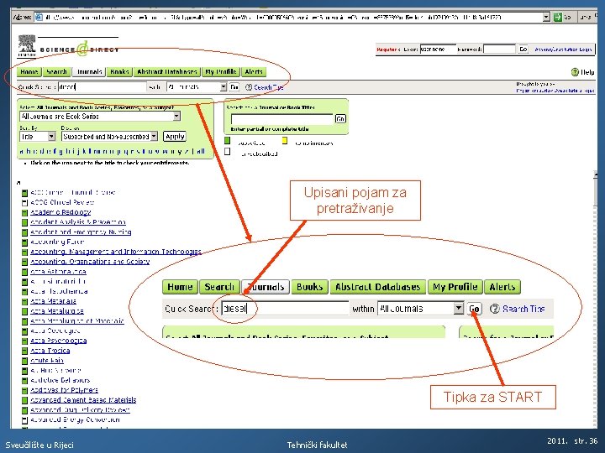Click the small Quick Search text field
The image size is (605, 453).
coord(103,87)
